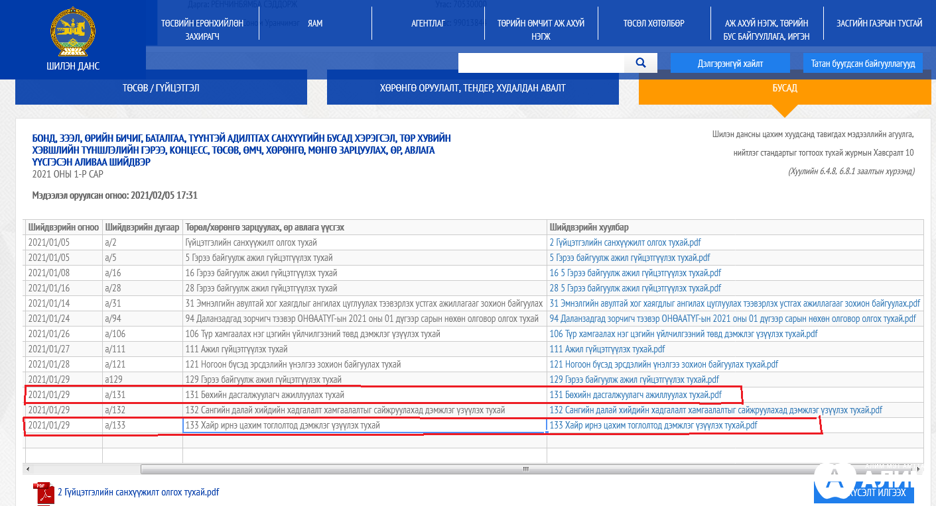Select the a/131 decision number cell
936x506 pixels.
click(x=143, y=395)
